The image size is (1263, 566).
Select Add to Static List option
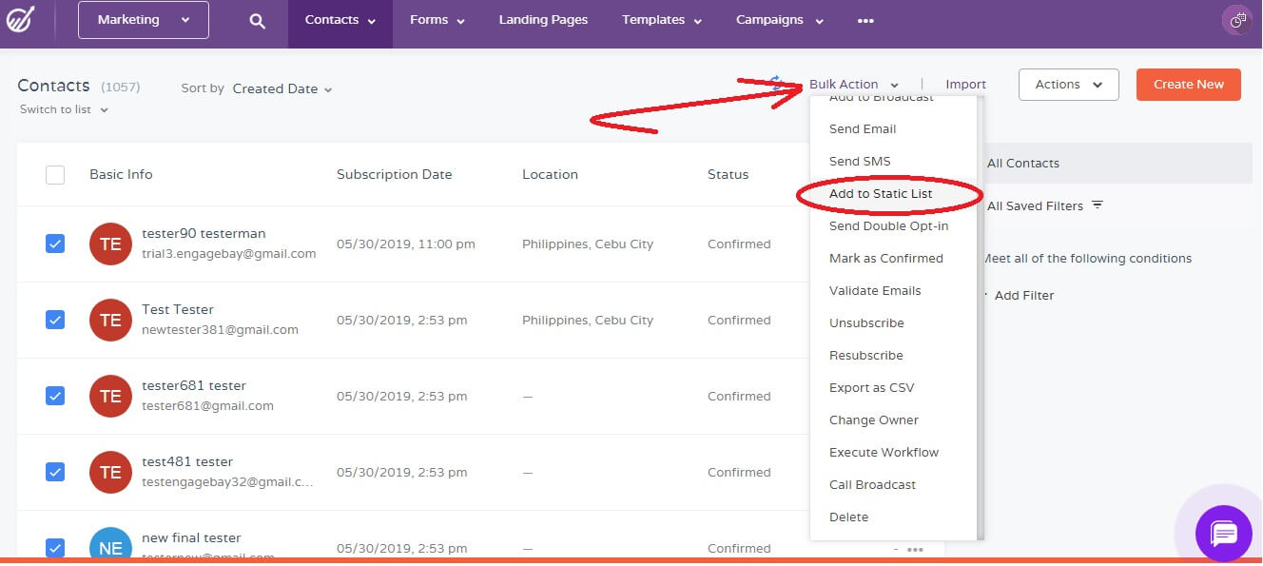tap(881, 194)
